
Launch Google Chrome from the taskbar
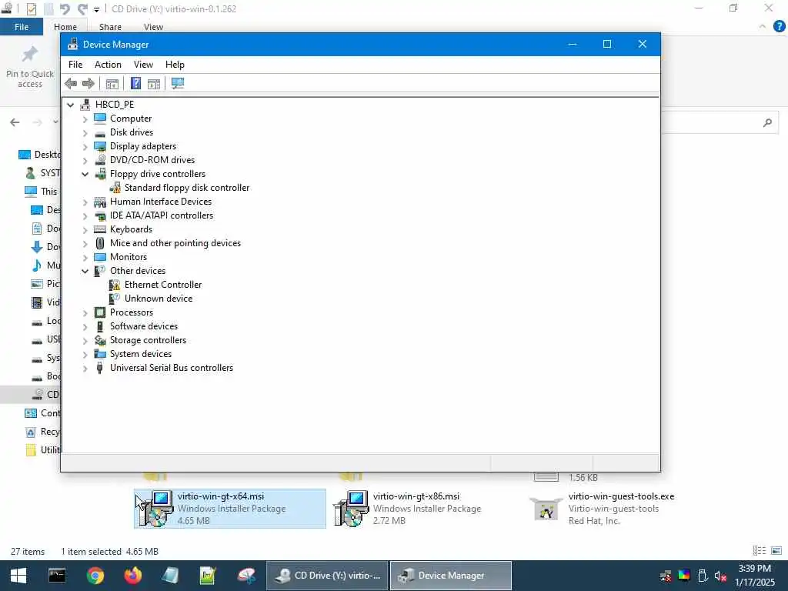[95, 576]
